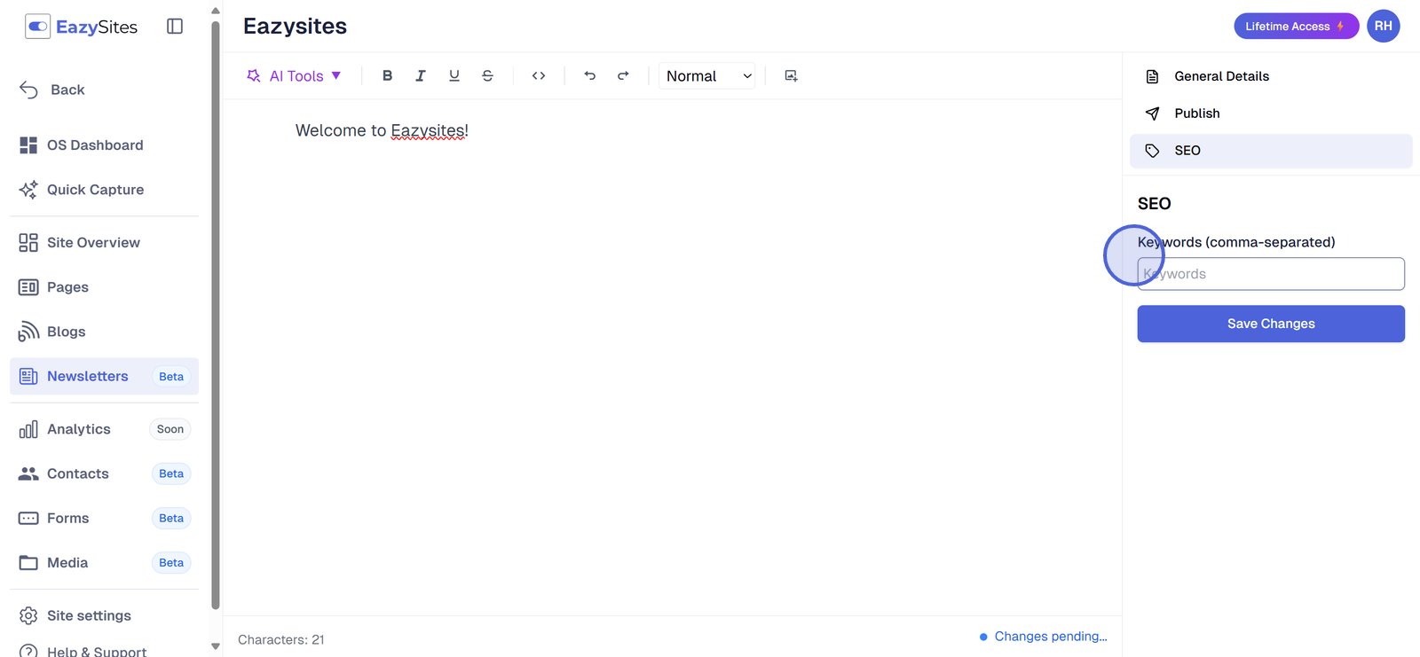Toggle code formatting
Screen dimensions: 1420x657
click(539, 76)
